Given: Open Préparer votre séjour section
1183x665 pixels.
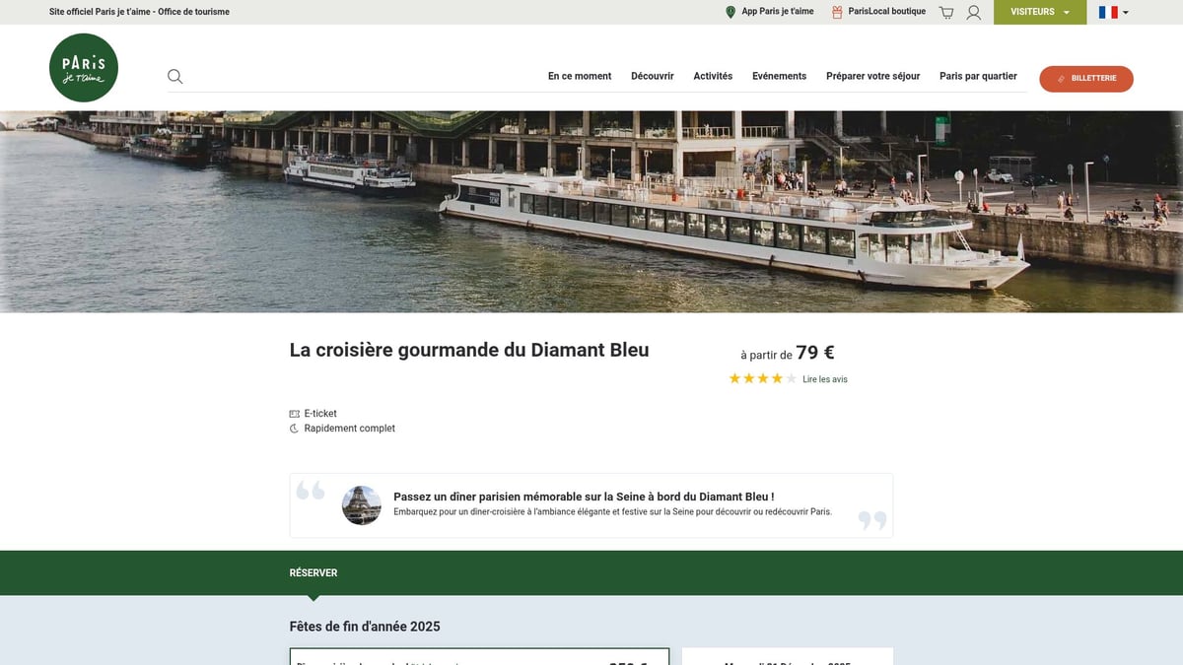Looking at the screenshot, I should tap(872, 75).
